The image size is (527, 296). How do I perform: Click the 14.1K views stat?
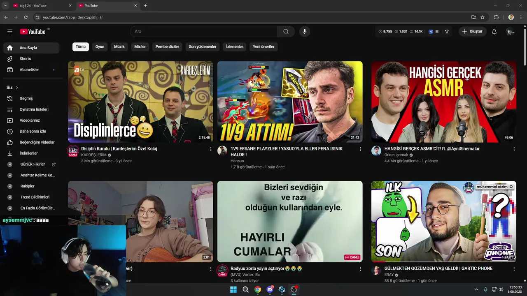(416, 32)
